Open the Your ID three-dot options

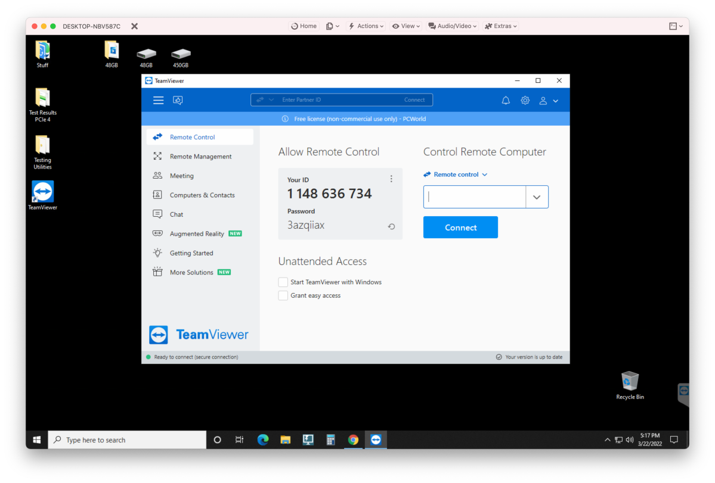(391, 179)
